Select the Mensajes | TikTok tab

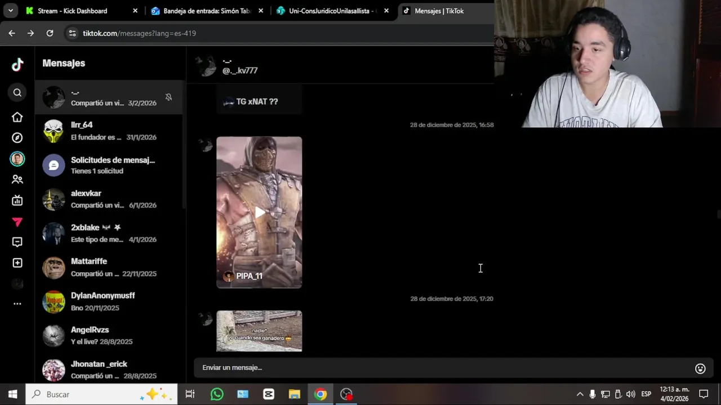tap(445, 11)
